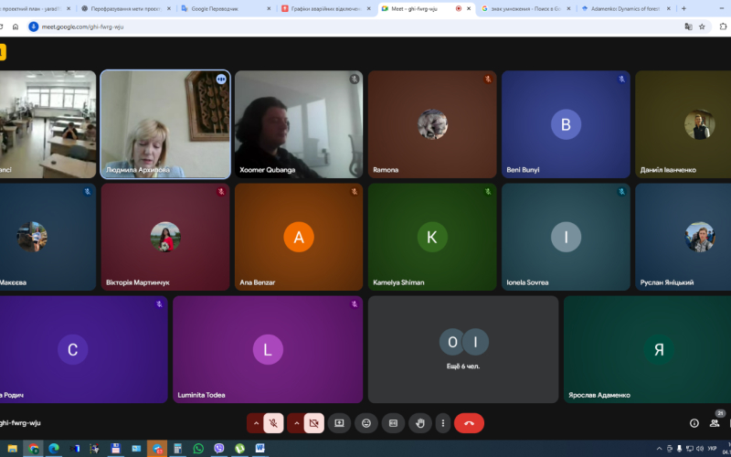Image resolution: width=731 pixels, height=457 pixels.
Task: Click the Present screen icon
Action: 339,423
